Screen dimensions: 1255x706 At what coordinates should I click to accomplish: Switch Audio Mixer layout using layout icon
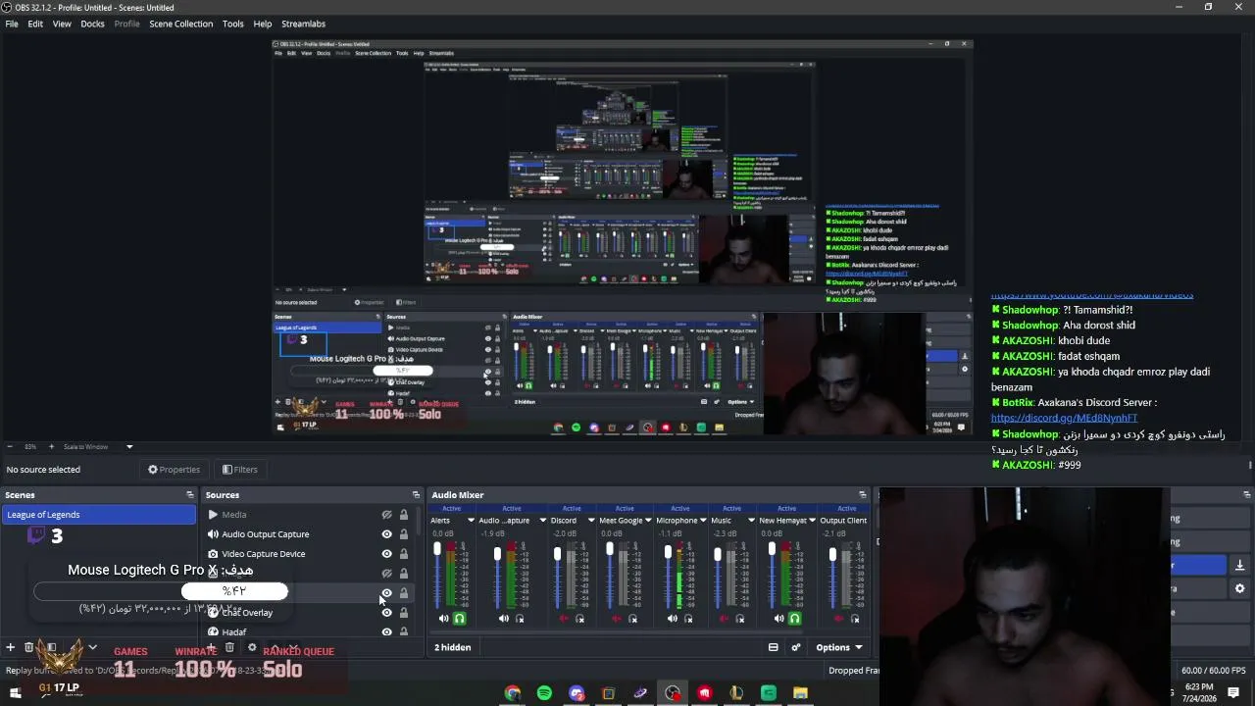pyautogui.click(x=773, y=647)
